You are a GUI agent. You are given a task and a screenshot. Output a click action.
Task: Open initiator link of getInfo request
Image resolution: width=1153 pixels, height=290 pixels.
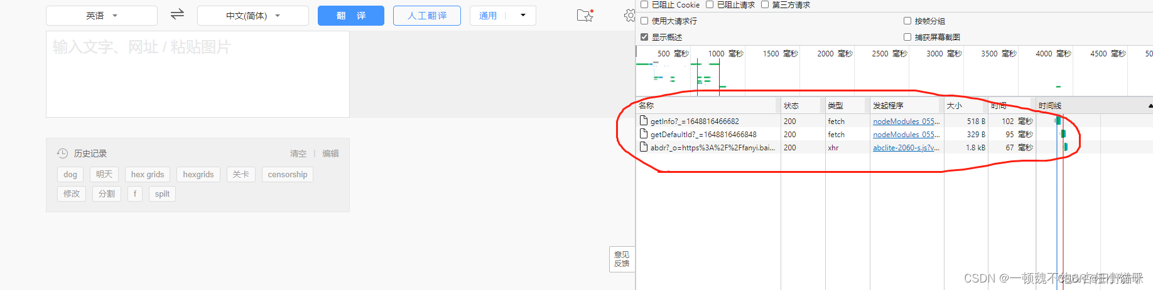[x=906, y=122]
